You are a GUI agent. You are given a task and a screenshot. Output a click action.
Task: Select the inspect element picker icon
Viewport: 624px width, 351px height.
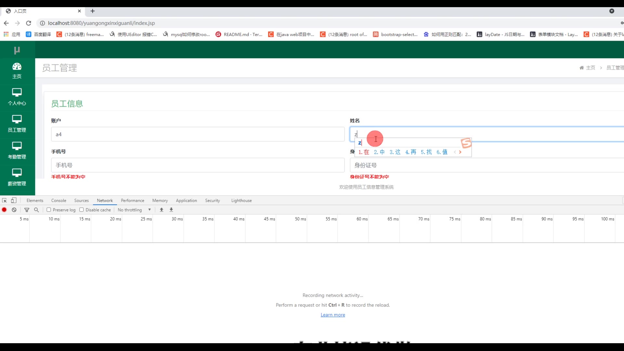4,201
